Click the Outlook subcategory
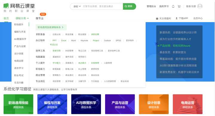The image size is (215, 116). click(x=107, y=40)
